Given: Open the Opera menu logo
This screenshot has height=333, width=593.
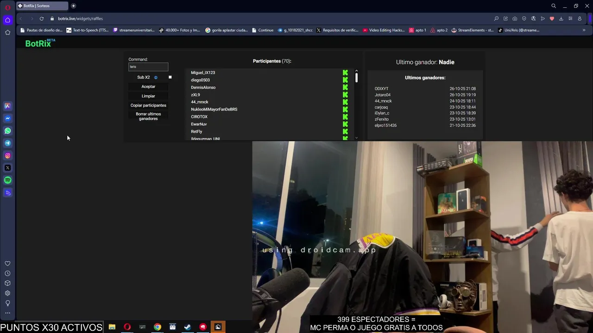Looking at the screenshot, I should [7, 8].
